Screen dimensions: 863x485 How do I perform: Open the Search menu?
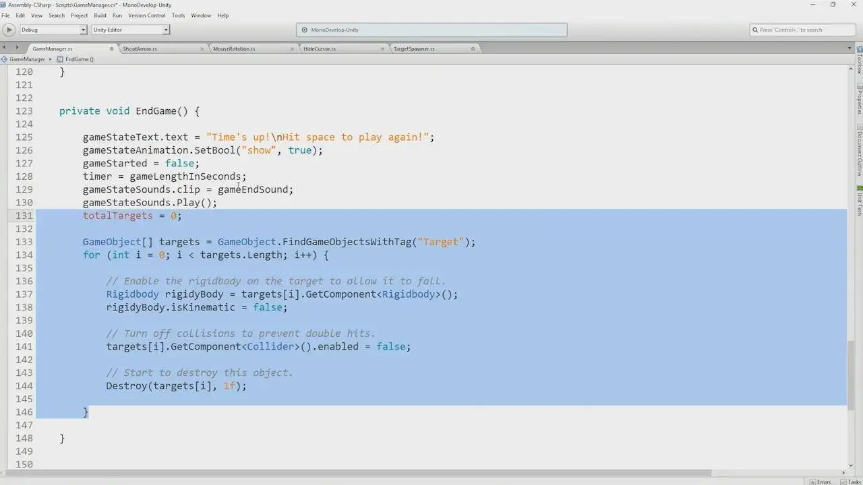57,15
